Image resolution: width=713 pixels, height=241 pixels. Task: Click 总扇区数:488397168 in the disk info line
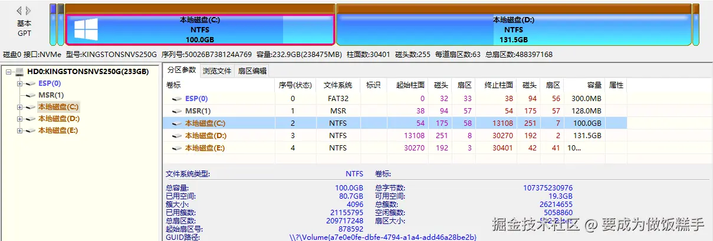pos(519,55)
